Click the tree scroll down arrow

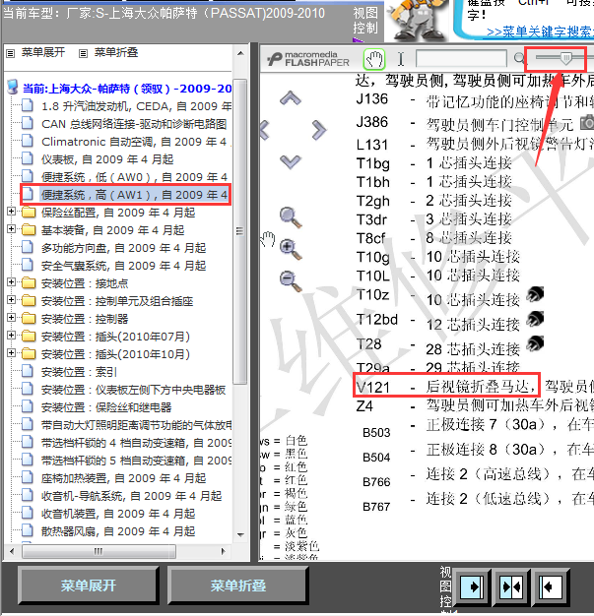pyautogui.click(x=240, y=535)
